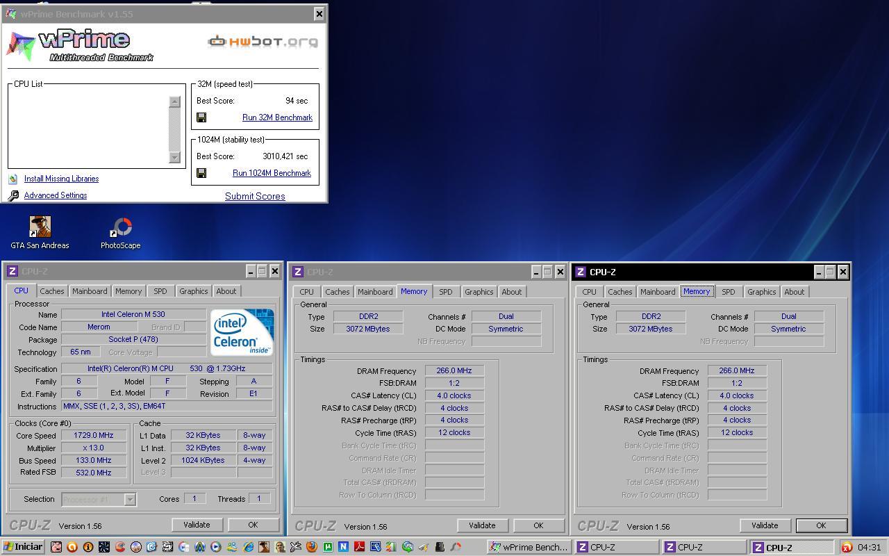889x556 pixels.
Task: Click the wPrime title bar app icon
Action: tap(11, 14)
